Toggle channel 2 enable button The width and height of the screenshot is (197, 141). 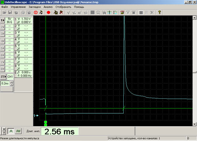[3, 27]
